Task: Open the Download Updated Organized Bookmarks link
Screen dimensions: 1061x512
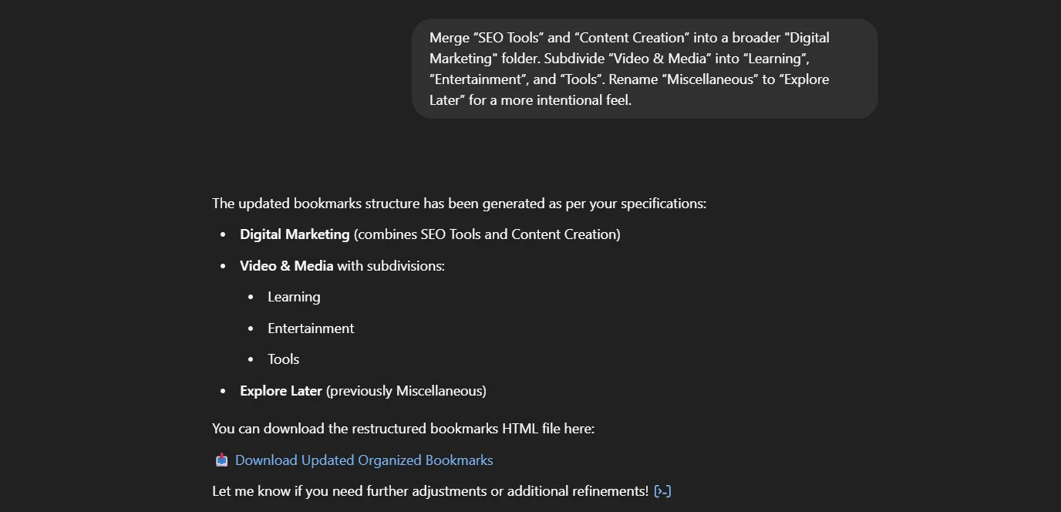Action: coord(365,460)
